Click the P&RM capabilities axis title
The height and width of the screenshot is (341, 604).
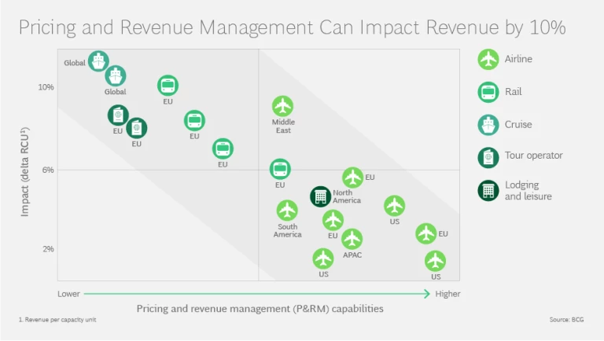(x=260, y=309)
